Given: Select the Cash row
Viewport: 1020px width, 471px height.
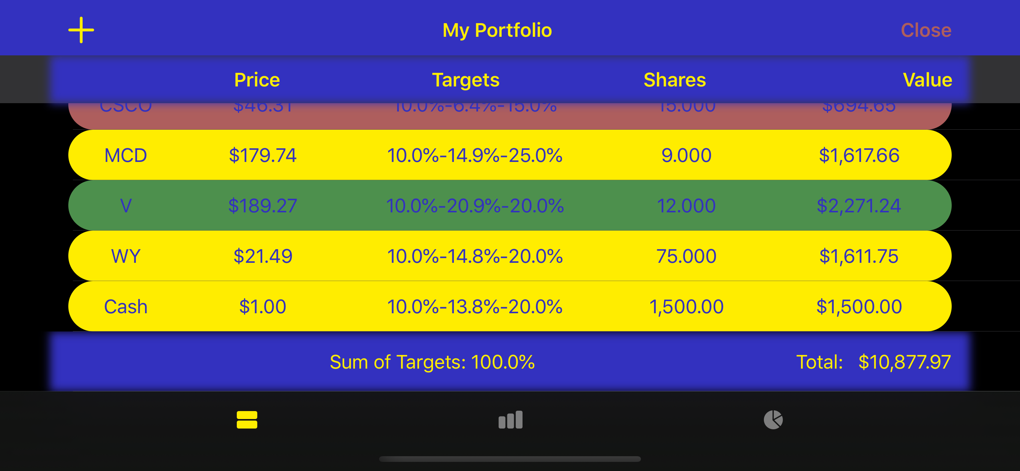Looking at the screenshot, I should pyautogui.click(x=510, y=306).
